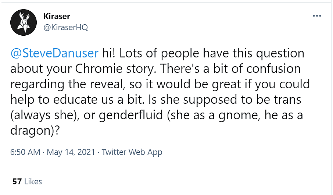Image resolution: width=333 pixels, height=195 pixels.
Task: Click the word Likes below the tweet
Action: click(33, 181)
